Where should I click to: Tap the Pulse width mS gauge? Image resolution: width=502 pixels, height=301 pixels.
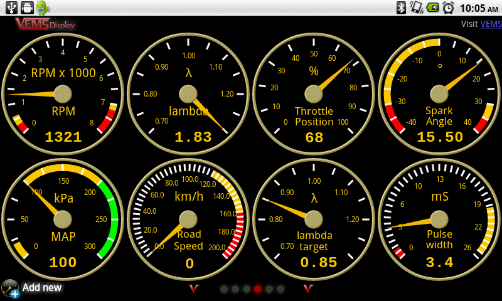(439, 219)
